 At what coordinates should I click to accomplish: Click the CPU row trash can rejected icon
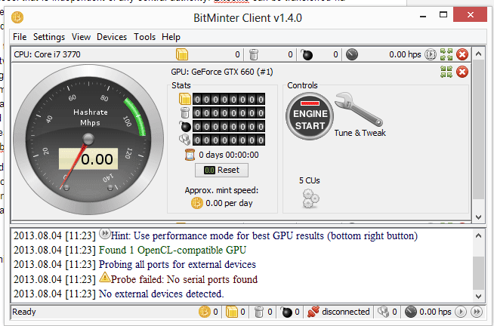point(254,54)
